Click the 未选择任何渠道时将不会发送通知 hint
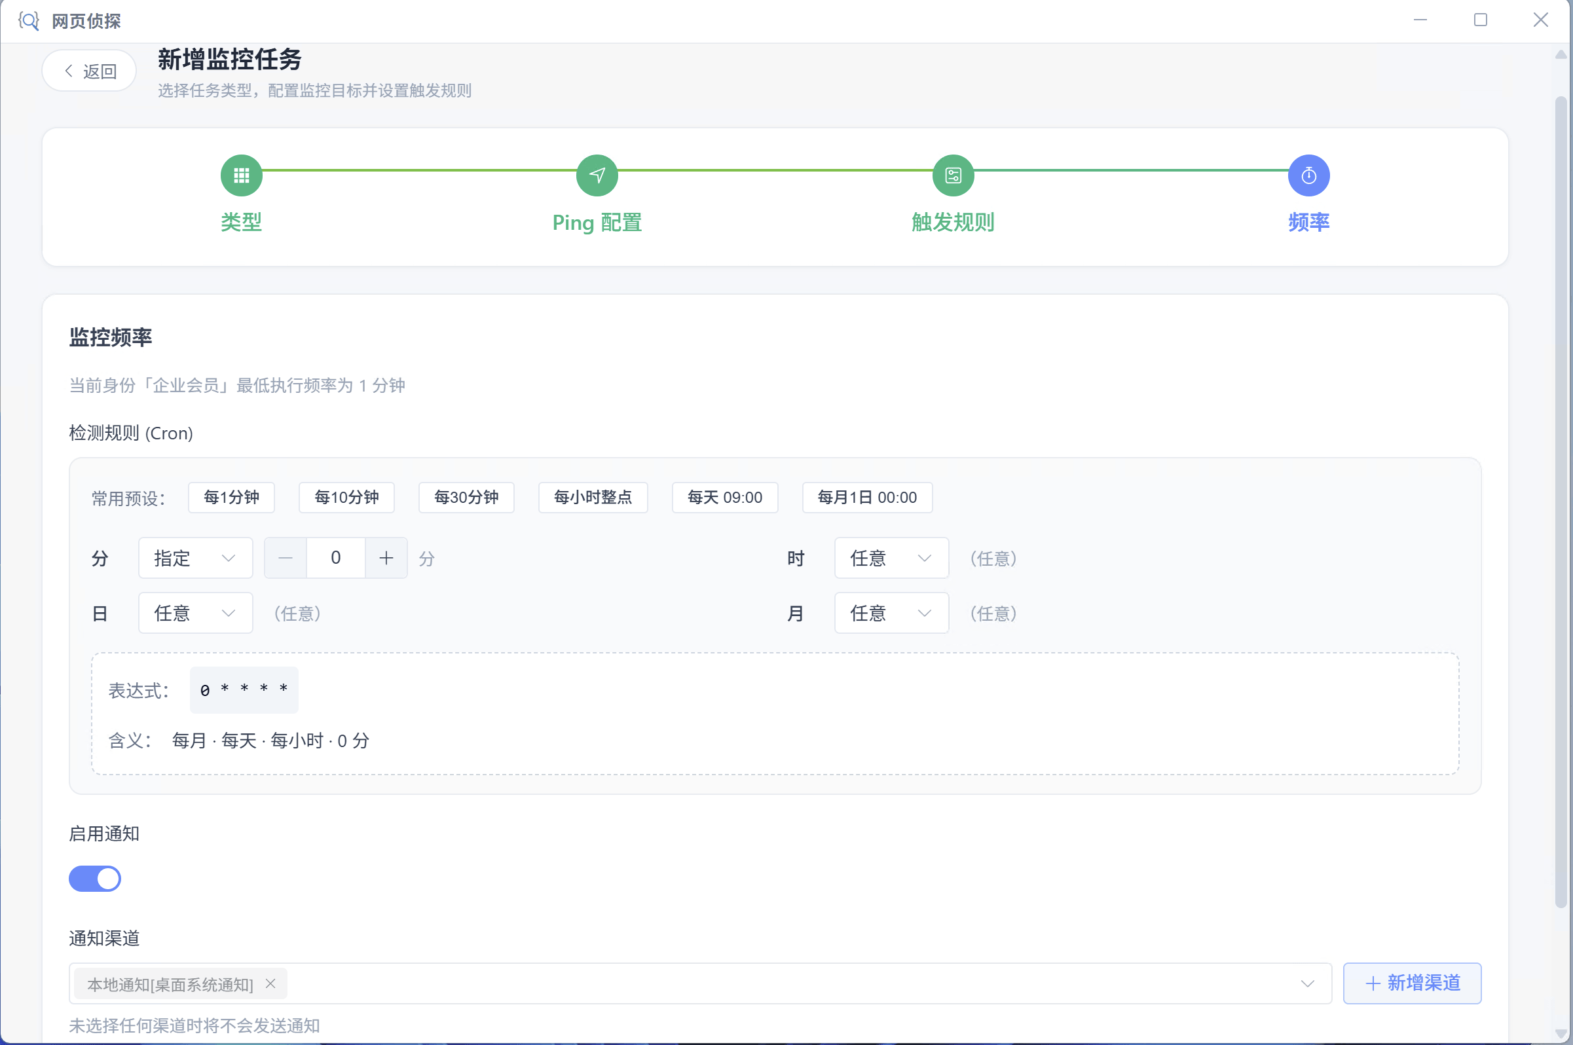This screenshot has height=1045, width=1573. (194, 1025)
